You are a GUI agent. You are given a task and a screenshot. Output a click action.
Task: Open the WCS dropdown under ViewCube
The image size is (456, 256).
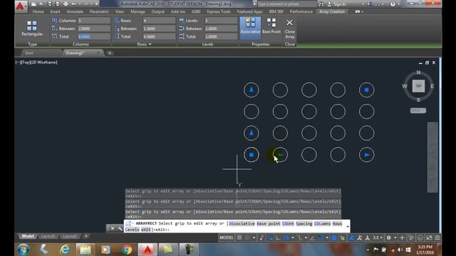coord(418,111)
